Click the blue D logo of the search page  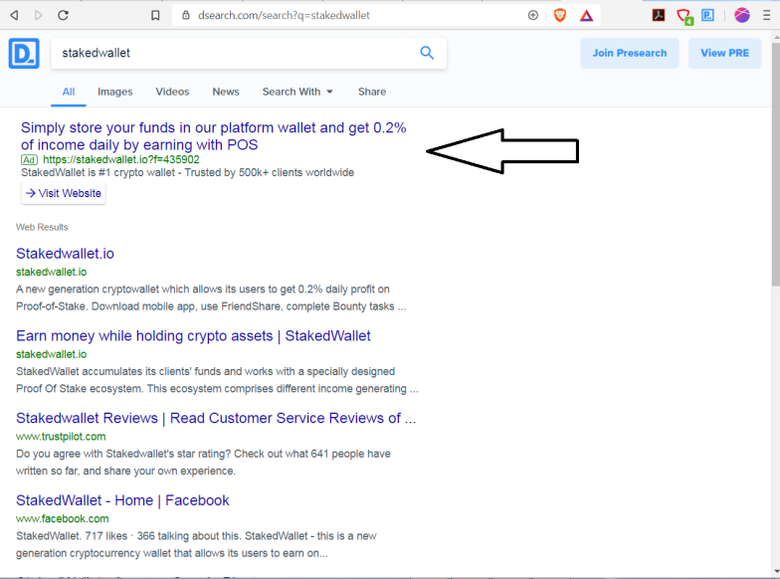pyautogui.click(x=24, y=54)
